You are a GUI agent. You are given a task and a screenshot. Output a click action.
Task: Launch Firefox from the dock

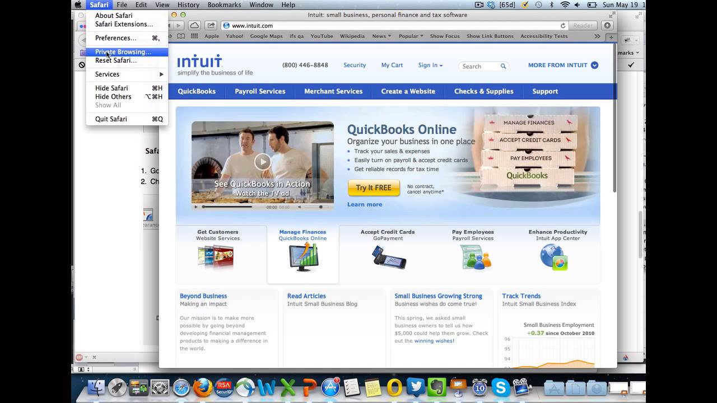[203, 387]
